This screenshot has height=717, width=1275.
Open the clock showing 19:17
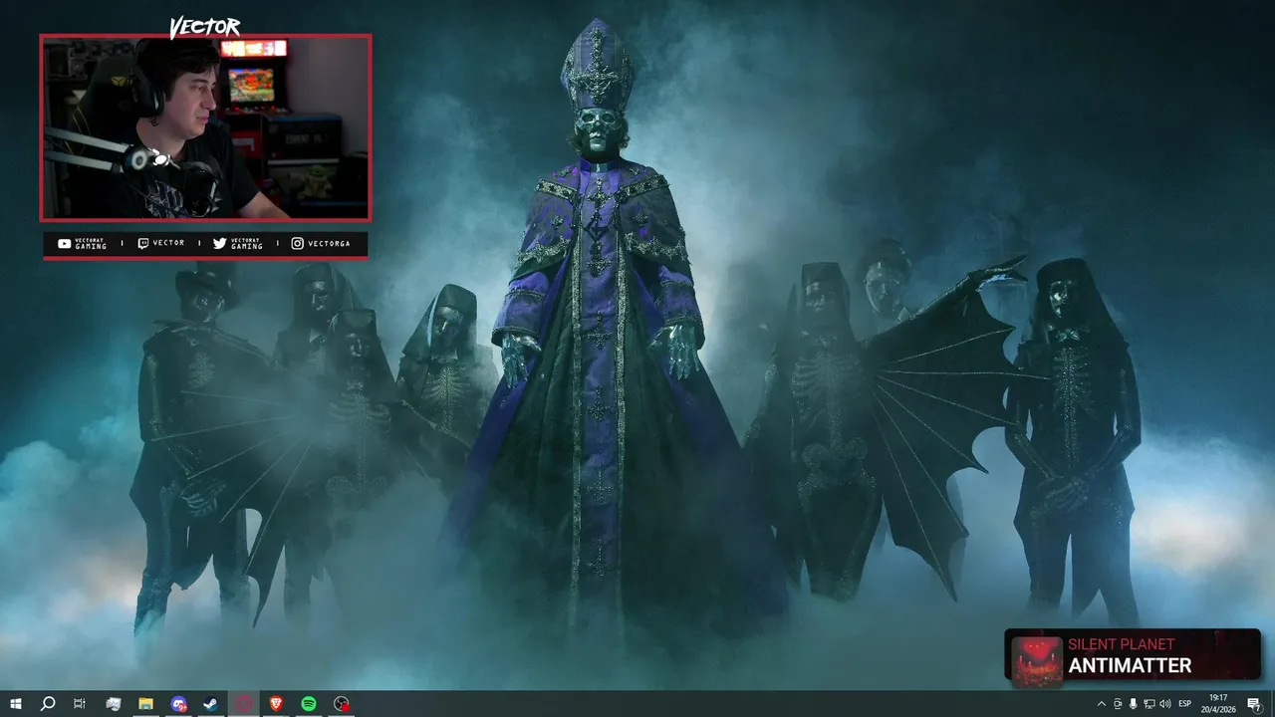pos(1218,704)
